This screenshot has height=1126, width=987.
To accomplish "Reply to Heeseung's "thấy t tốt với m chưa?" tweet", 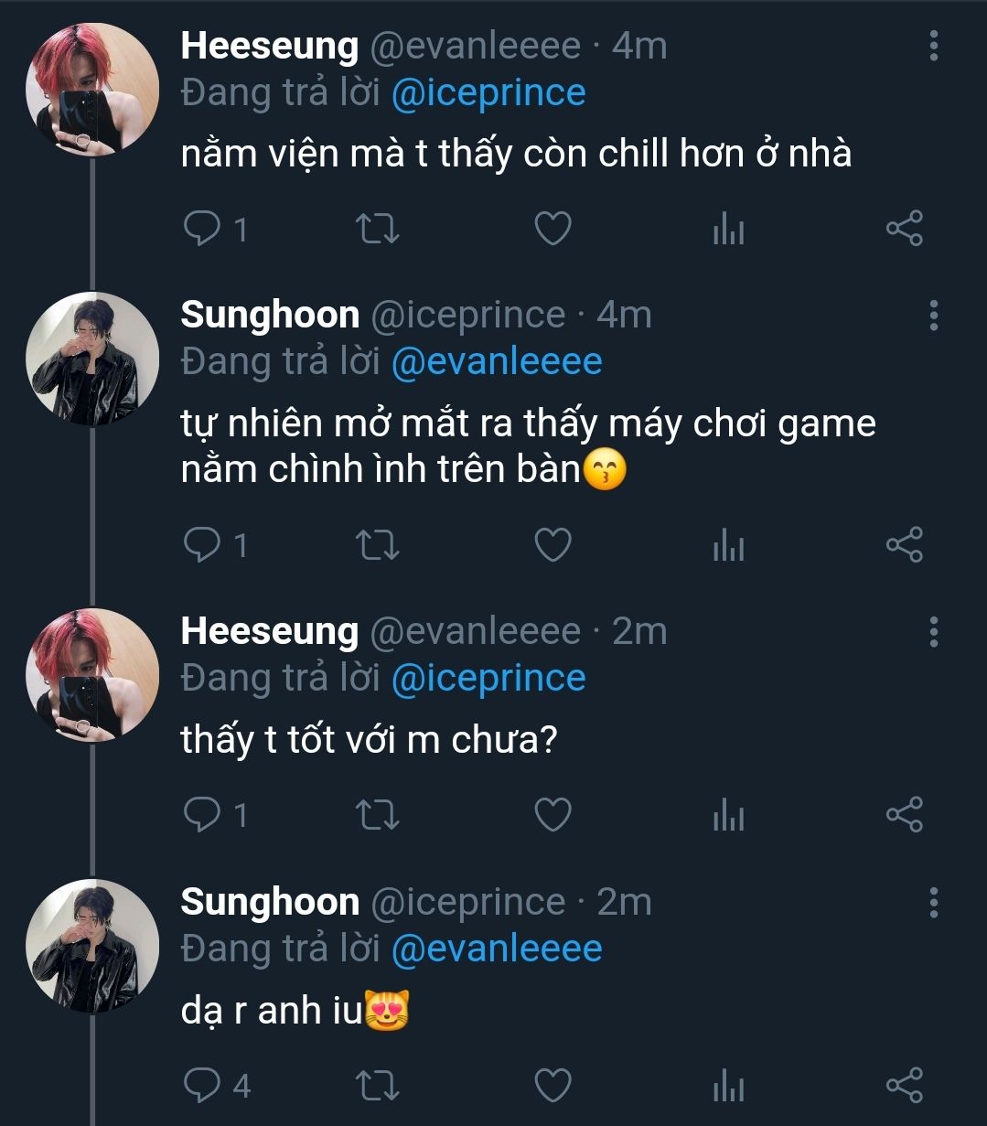I will pos(201,814).
